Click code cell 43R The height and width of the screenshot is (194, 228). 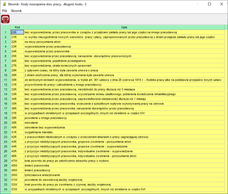(17, 142)
